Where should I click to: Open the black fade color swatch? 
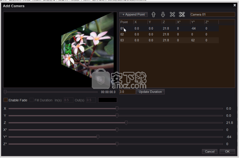[x=108, y=100]
